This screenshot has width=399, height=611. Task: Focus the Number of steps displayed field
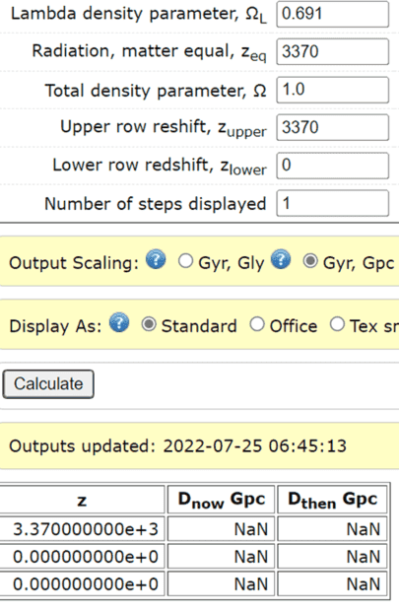point(333,203)
